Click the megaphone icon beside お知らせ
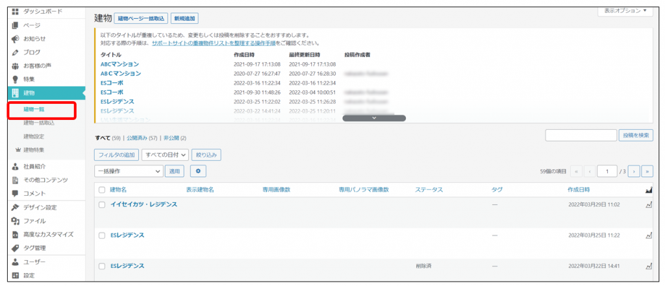Screen dimensions: 665x286 [15, 39]
